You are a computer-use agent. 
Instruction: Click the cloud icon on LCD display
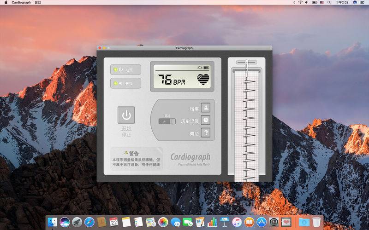click(x=200, y=68)
